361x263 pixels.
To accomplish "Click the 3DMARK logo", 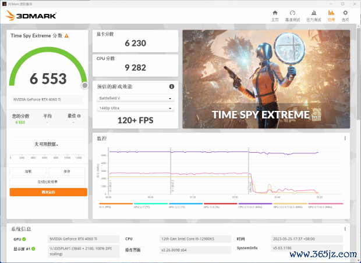I will pyautogui.click(x=31, y=15).
